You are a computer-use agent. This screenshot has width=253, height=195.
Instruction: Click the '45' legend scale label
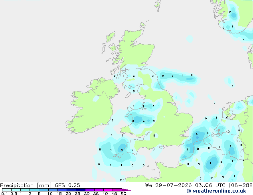[x=114, y=193]
